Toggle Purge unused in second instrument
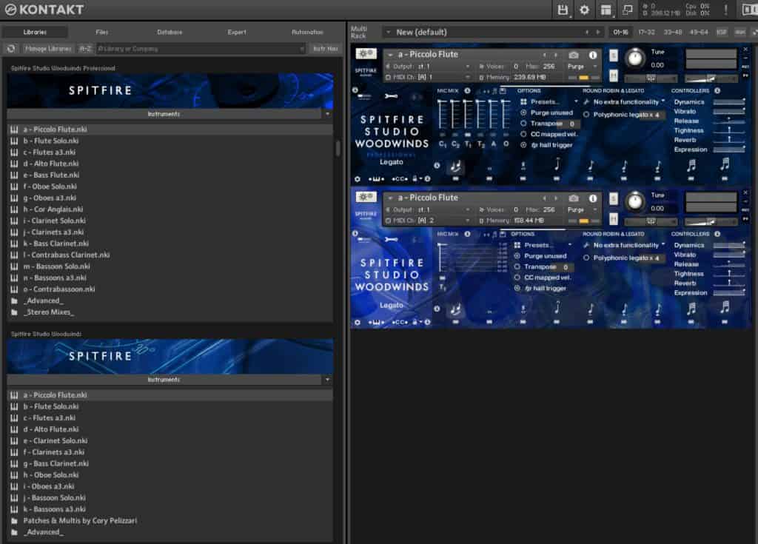This screenshot has width=758, height=544. click(x=517, y=256)
